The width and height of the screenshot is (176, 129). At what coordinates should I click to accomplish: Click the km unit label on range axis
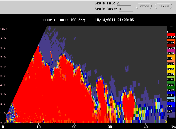coord(174,127)
